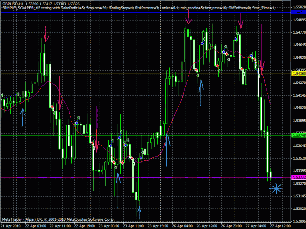Click the 22 Apr 03:00 time label
The width and height of the screenshot is (306, 229).
pos(36,226)
